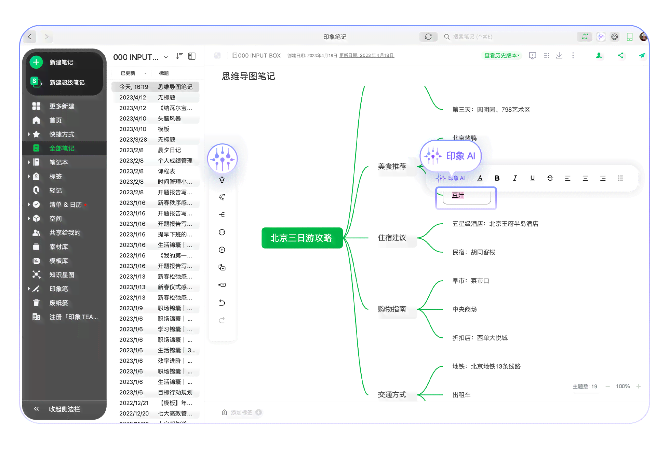Open 注册「印象TEA... sidebar item
Viewport: 669px width, 449px height.
point(65,317)
